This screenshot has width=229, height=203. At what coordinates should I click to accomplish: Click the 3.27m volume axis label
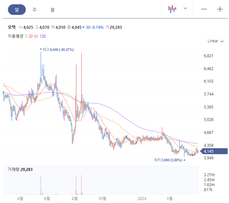tap(209, 175)
